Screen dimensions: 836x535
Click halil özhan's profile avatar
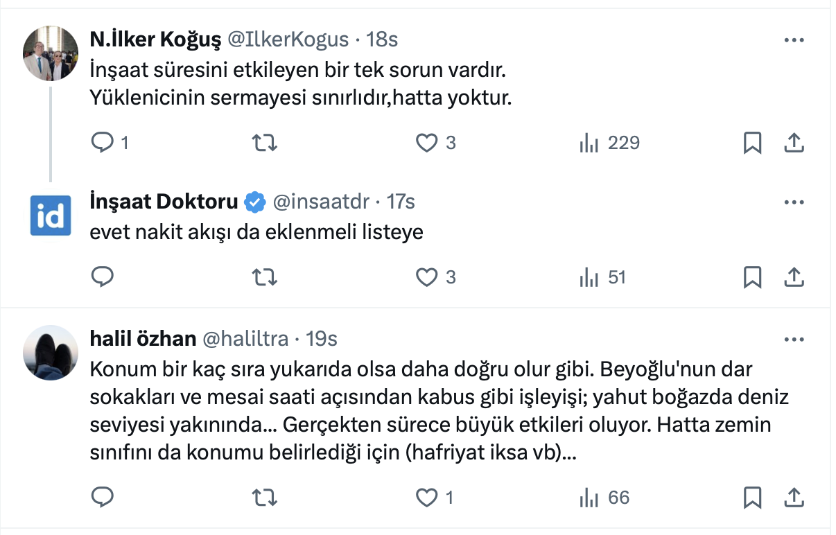[x=51, y=353]
